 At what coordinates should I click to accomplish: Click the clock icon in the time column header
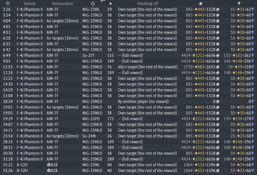tap(8, 4)
